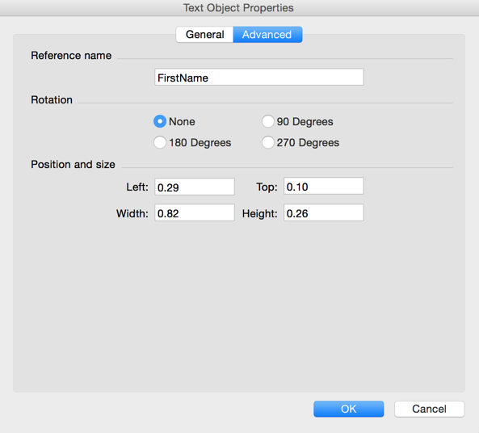Confirm changes with the OK button
This screenshot has height=433, width=479.
click(x=349, y=409)
